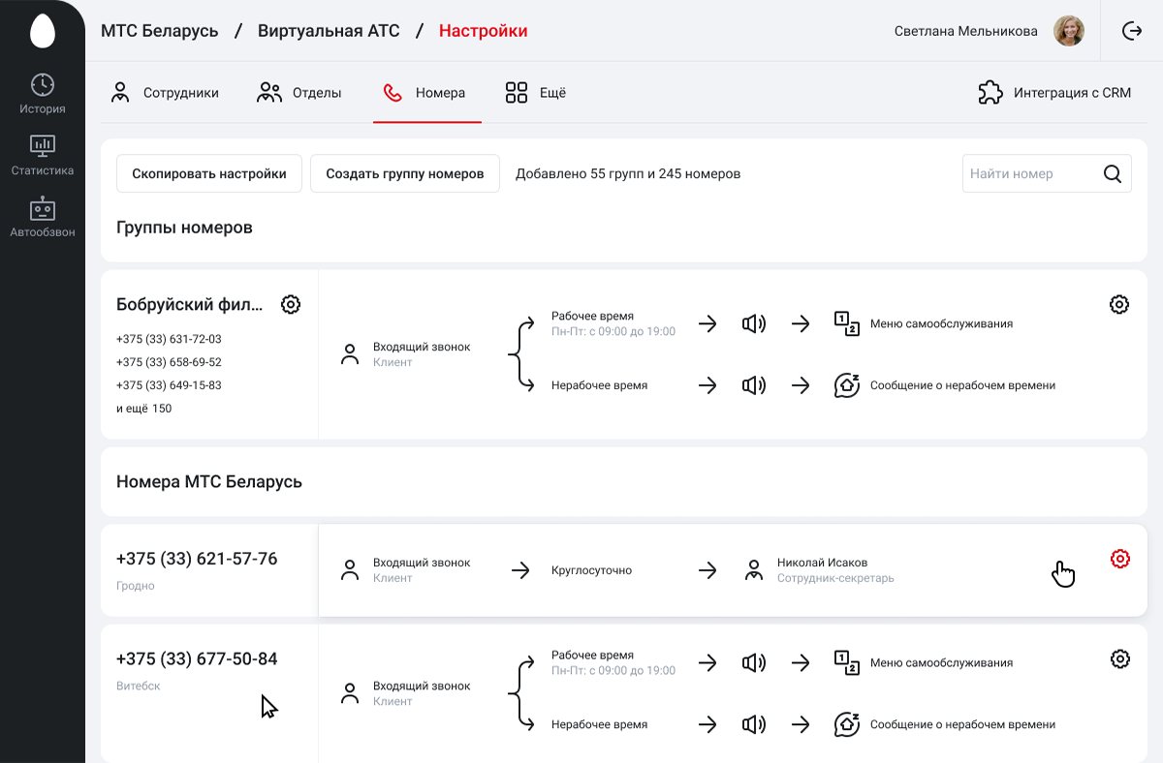Click the Номера МТС Беларусь heading
Viewport: 1163px width, 763px height.
point(209,481)
